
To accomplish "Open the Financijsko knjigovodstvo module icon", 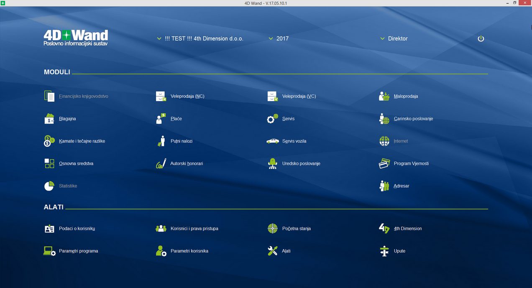I will [49, 96].
